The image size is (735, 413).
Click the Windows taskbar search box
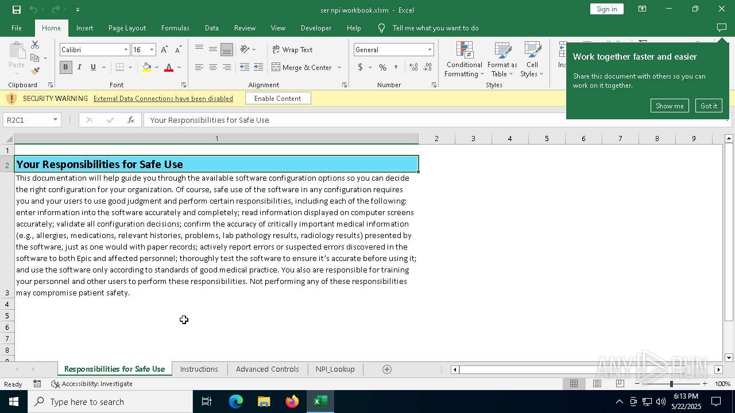tap(111, 402)
